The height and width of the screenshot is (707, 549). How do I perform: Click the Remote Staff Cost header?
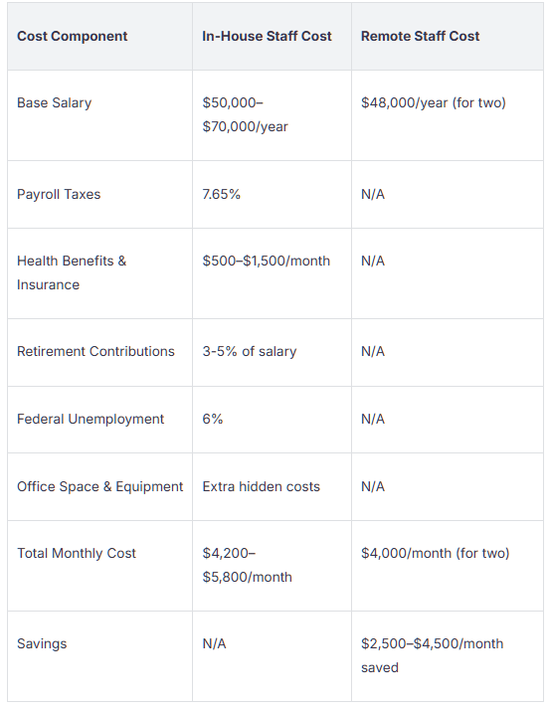(420, 36)
